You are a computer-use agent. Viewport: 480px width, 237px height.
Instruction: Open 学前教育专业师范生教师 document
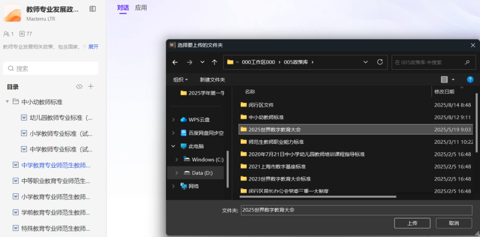click(56, 213)
